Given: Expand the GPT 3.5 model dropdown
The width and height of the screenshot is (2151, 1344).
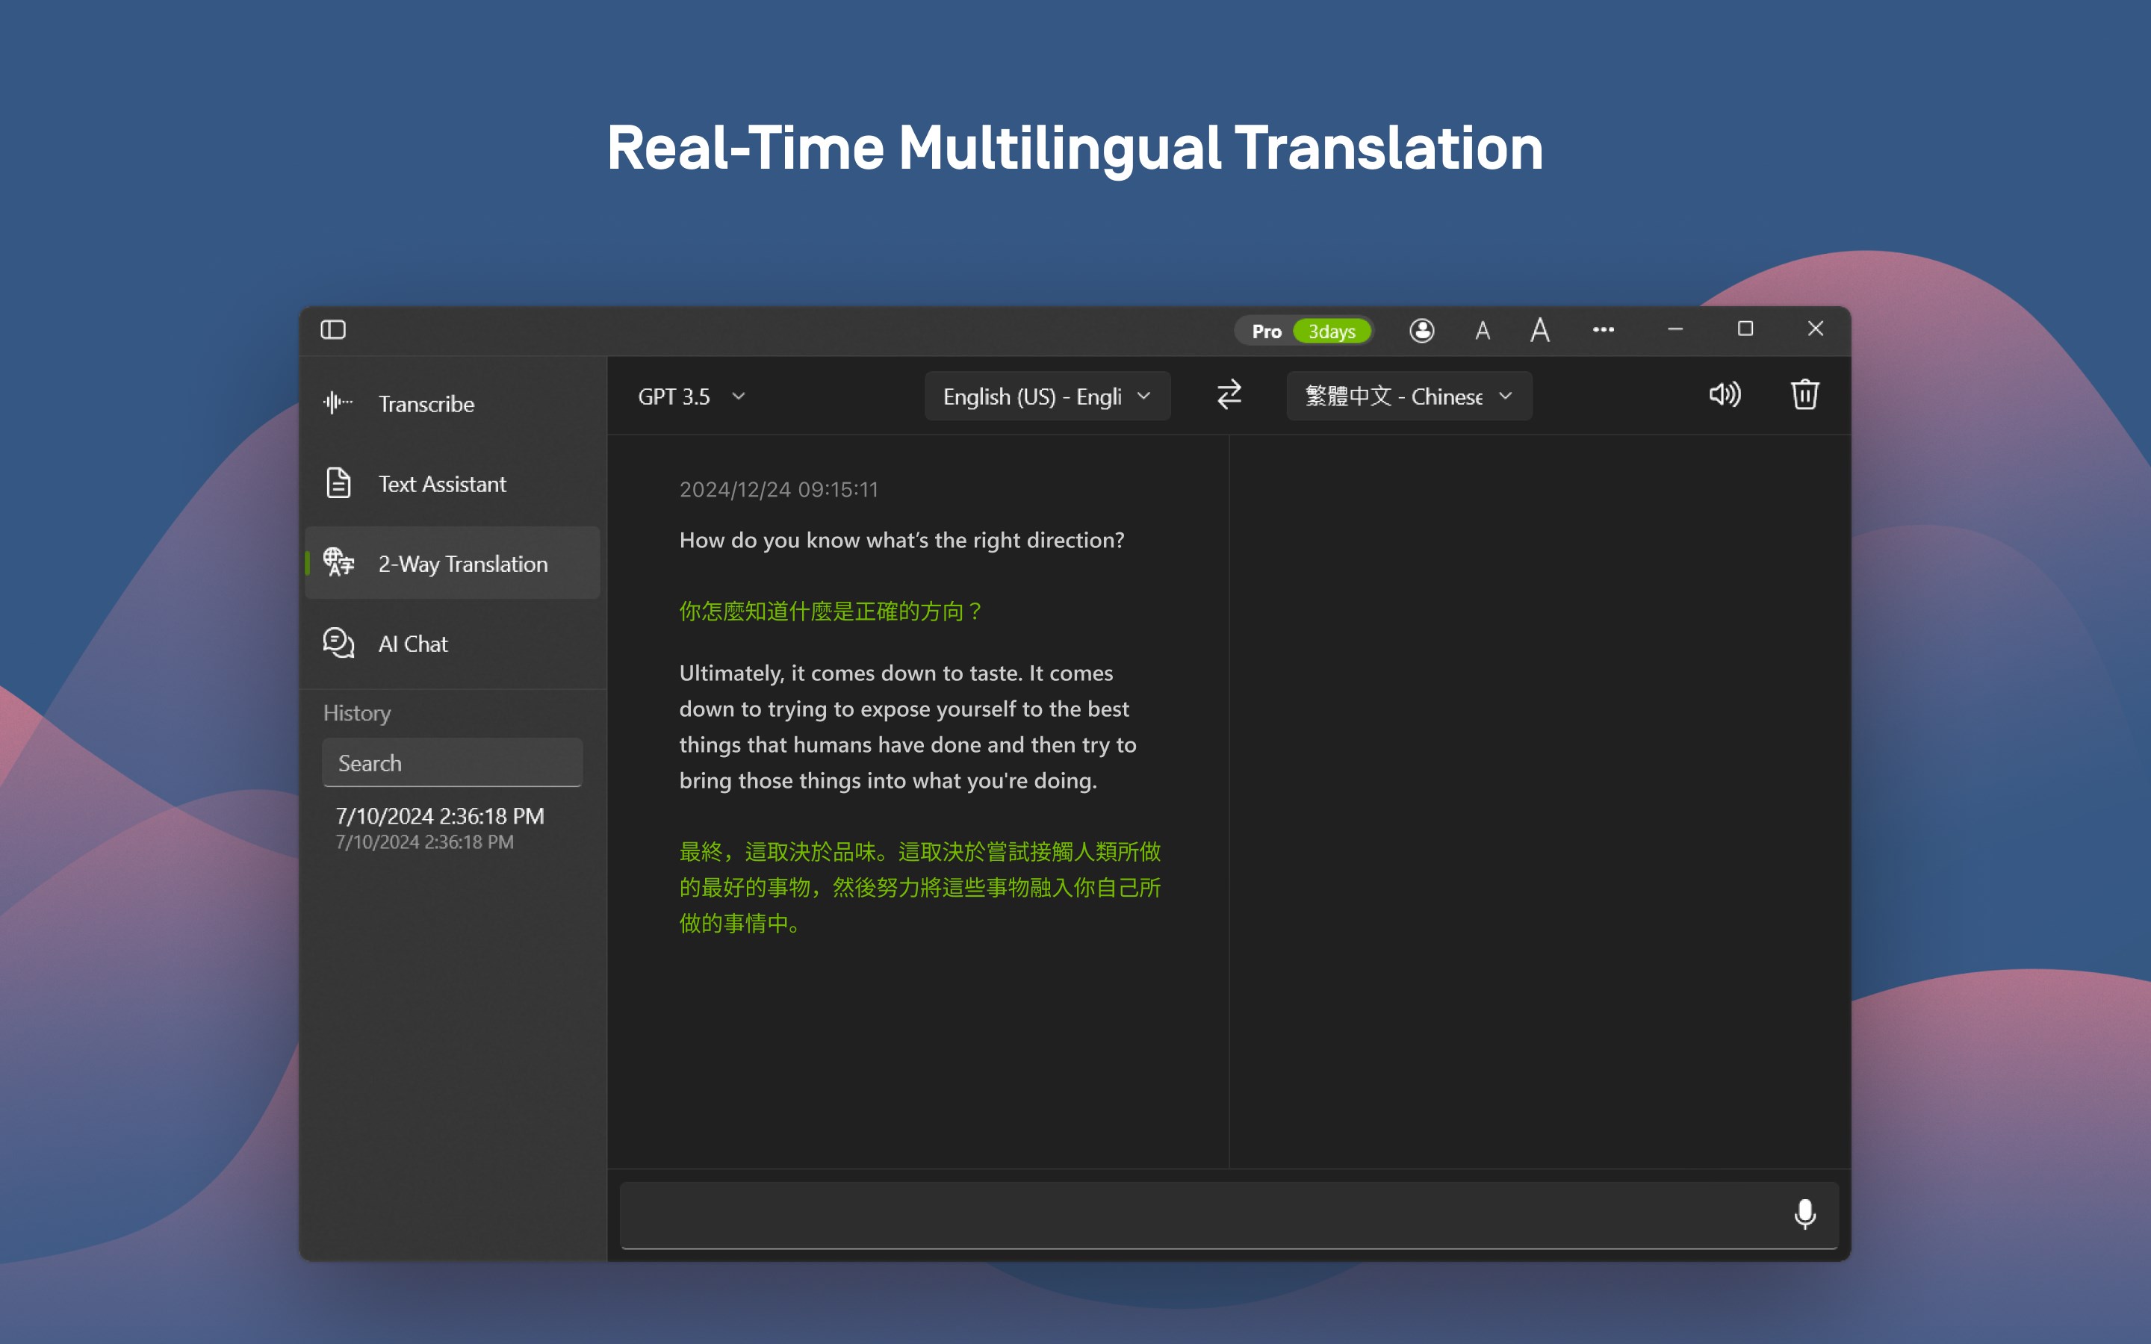Looking at the screenshot, I should [x=691, y=396].
